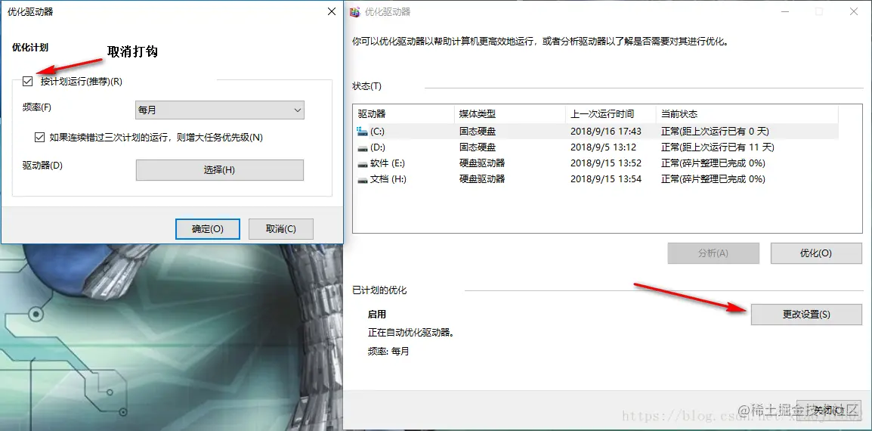
Task: Sort by 上一次运行时间 column header
Action: pyautogui.click(x=611, y=113)
